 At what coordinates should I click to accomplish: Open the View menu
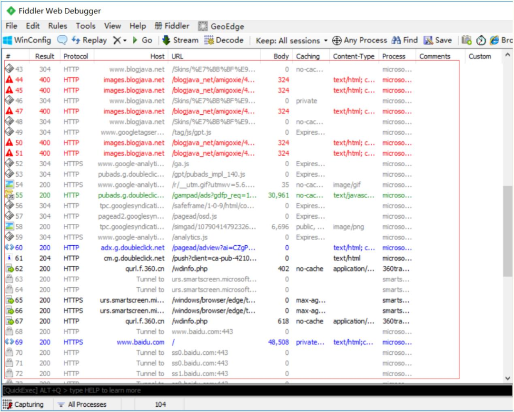[112, 26]
